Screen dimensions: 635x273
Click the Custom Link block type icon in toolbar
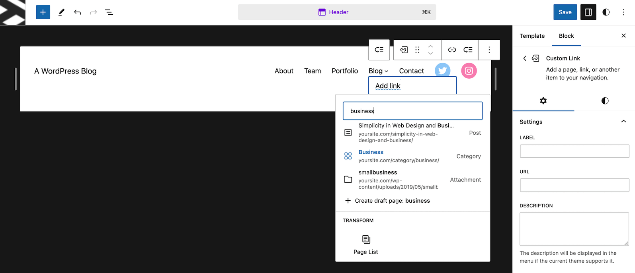404,50
